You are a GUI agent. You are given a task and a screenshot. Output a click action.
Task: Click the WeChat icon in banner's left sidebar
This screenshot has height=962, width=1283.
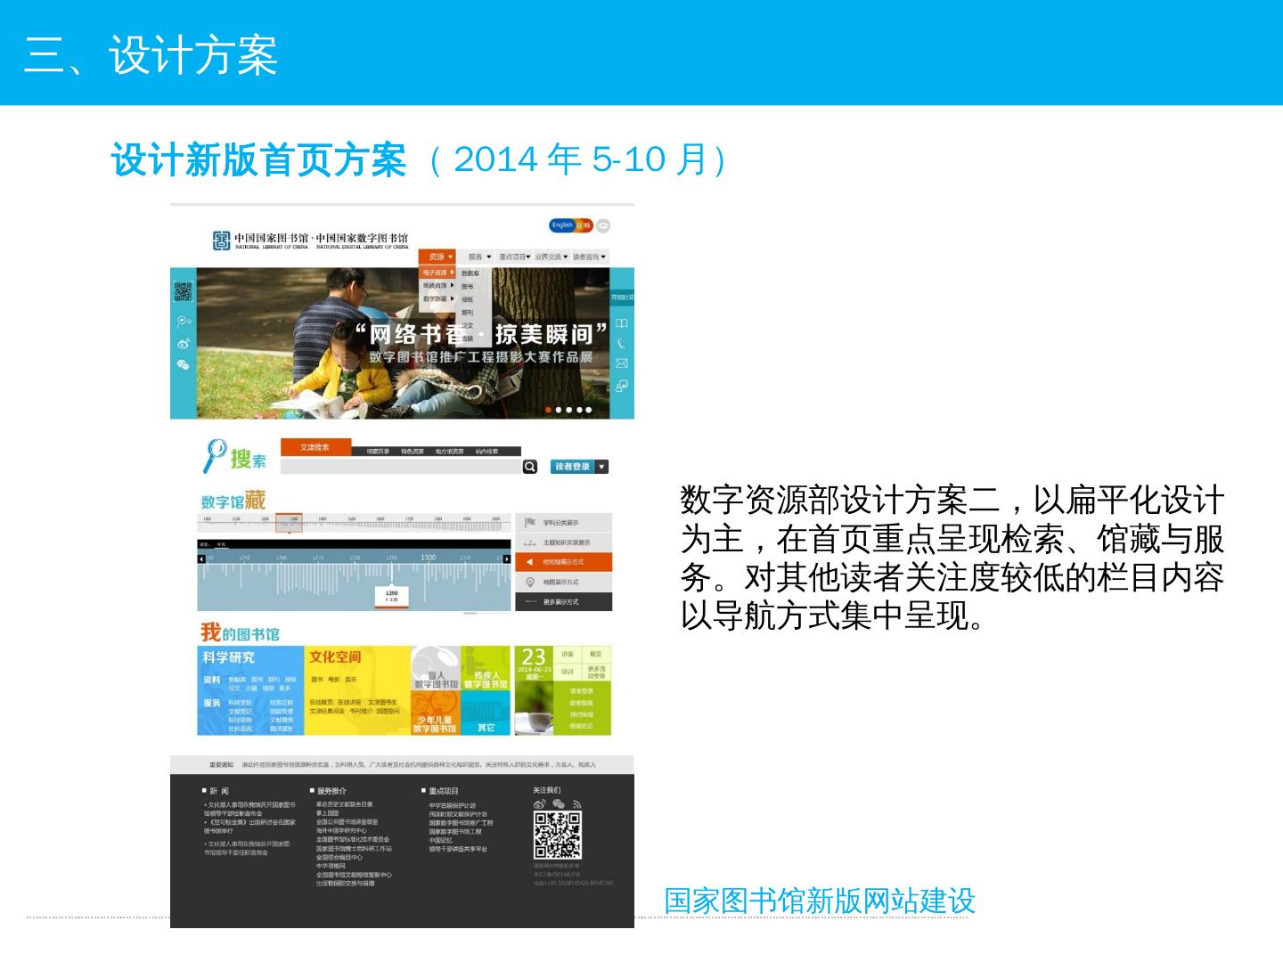tap(183, 364)
